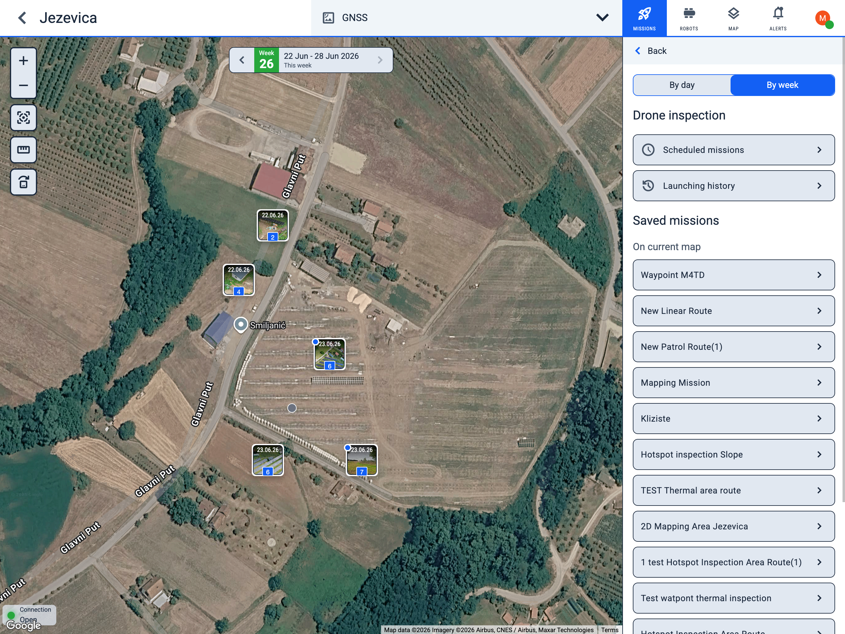Zoom out on the map
This screenshot has width=845, height=634.
[x=23, y=85]
